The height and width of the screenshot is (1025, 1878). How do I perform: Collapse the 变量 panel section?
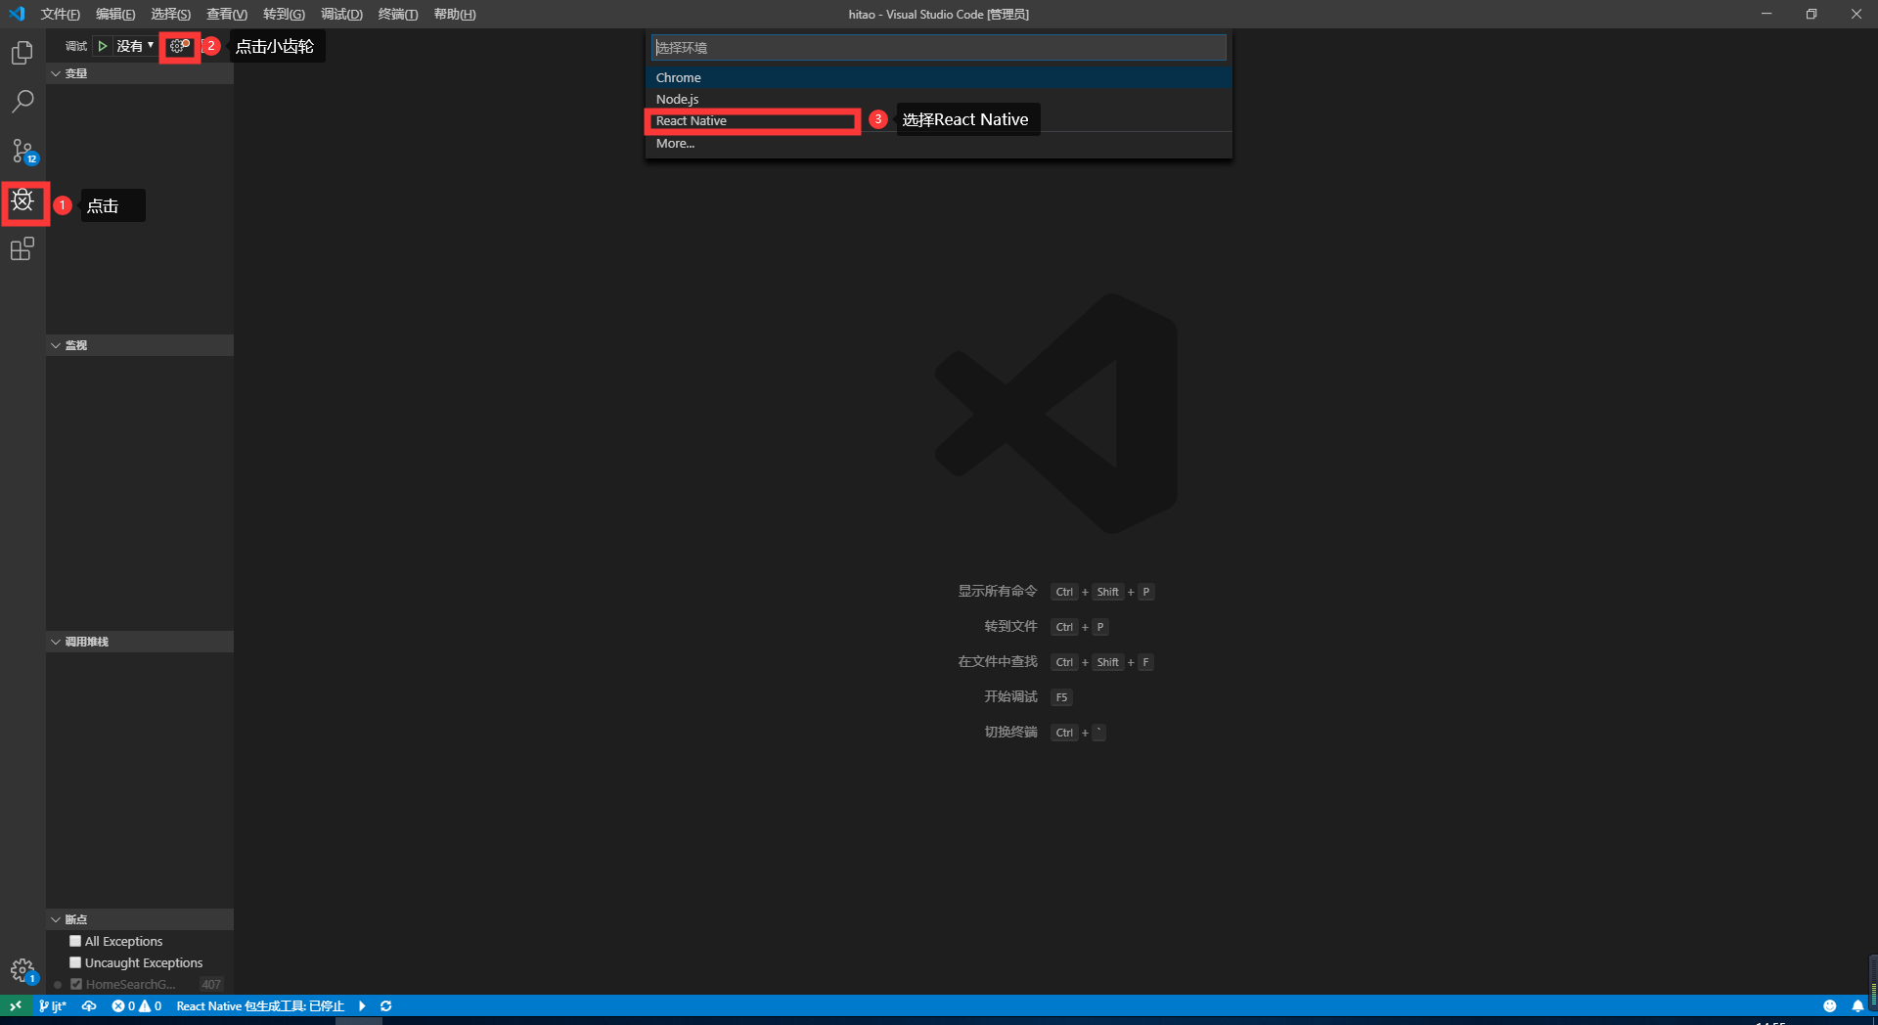pyautogui.click(x=57, y=72)
